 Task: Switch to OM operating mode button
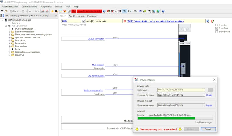click(x=135, y=11)
